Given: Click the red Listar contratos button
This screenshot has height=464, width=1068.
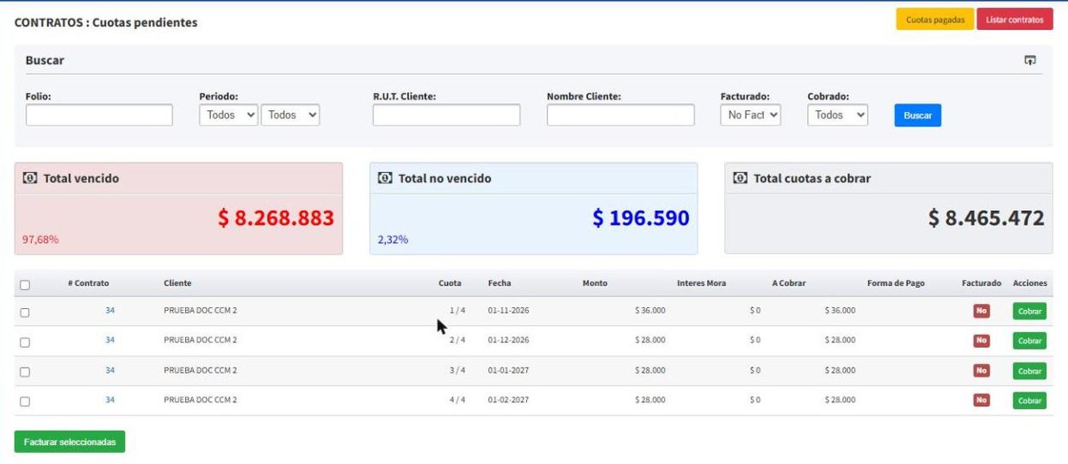Looking at the screenshot, I should [x=1015, y=19].
